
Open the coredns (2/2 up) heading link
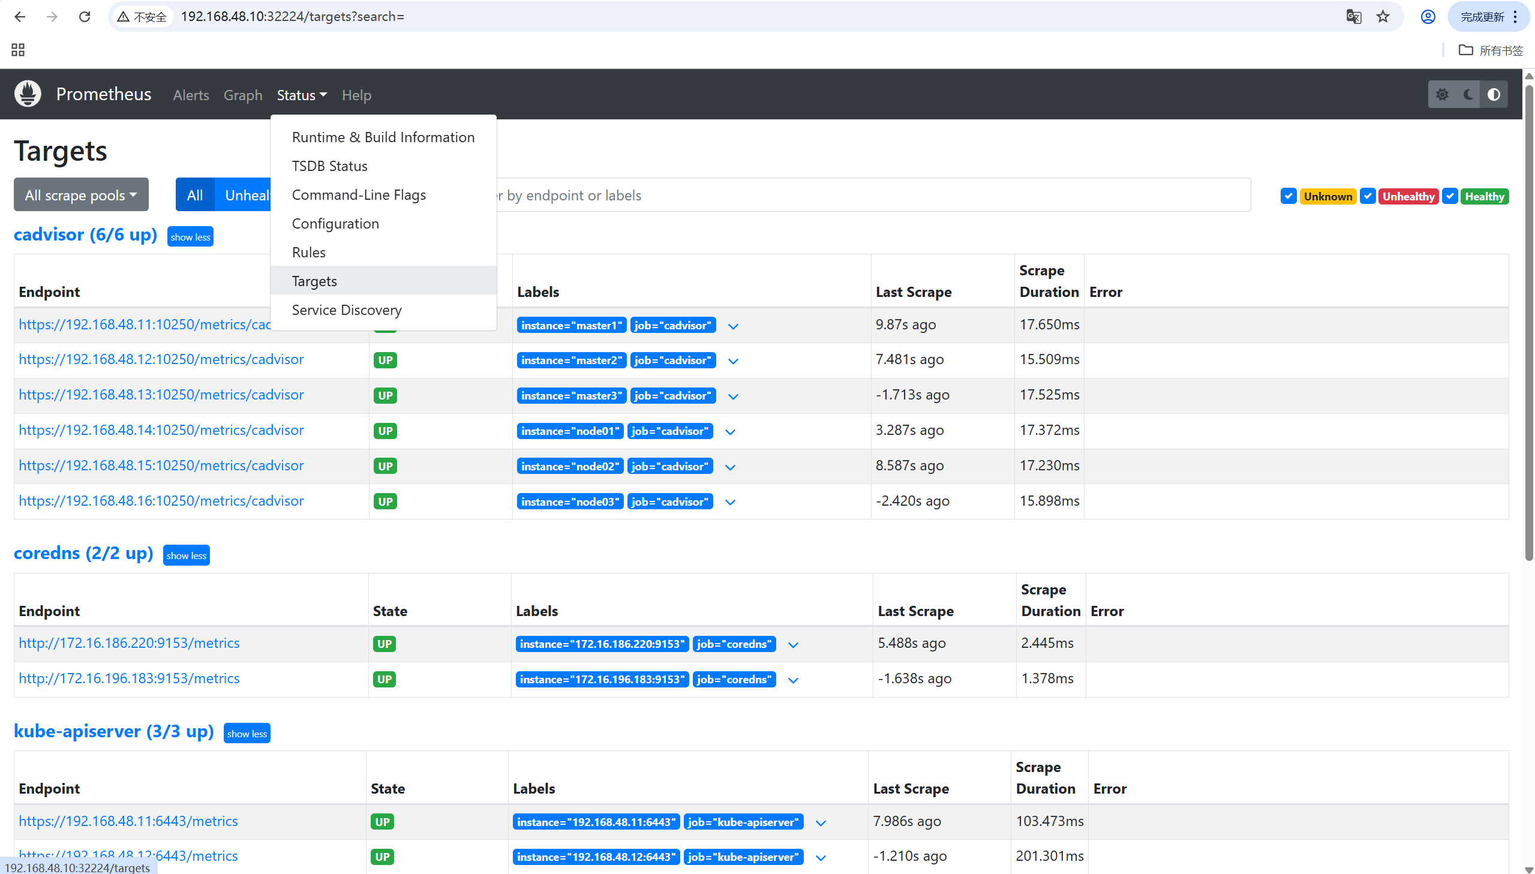(83, 553)
